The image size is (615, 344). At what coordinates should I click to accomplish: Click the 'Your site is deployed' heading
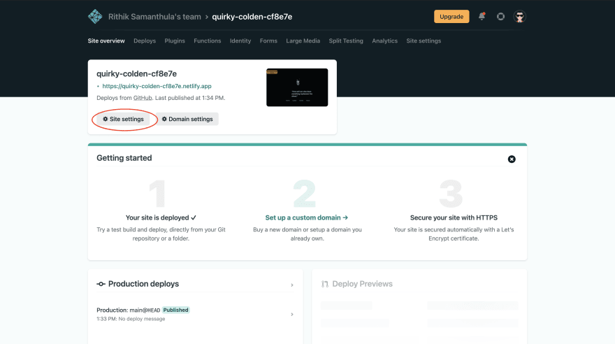click(x=161, y=217)
